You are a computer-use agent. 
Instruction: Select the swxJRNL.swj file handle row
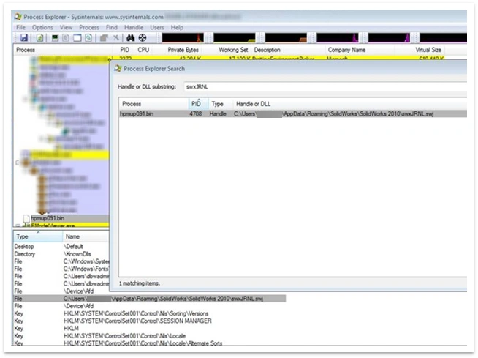click(150, 299)
